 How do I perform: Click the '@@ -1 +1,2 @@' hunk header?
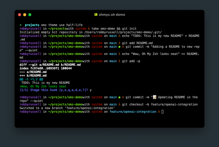pos(31,79)
